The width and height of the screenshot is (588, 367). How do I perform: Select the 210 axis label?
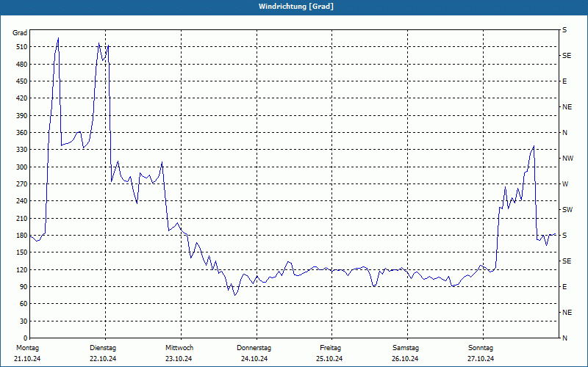click(21, 218)
